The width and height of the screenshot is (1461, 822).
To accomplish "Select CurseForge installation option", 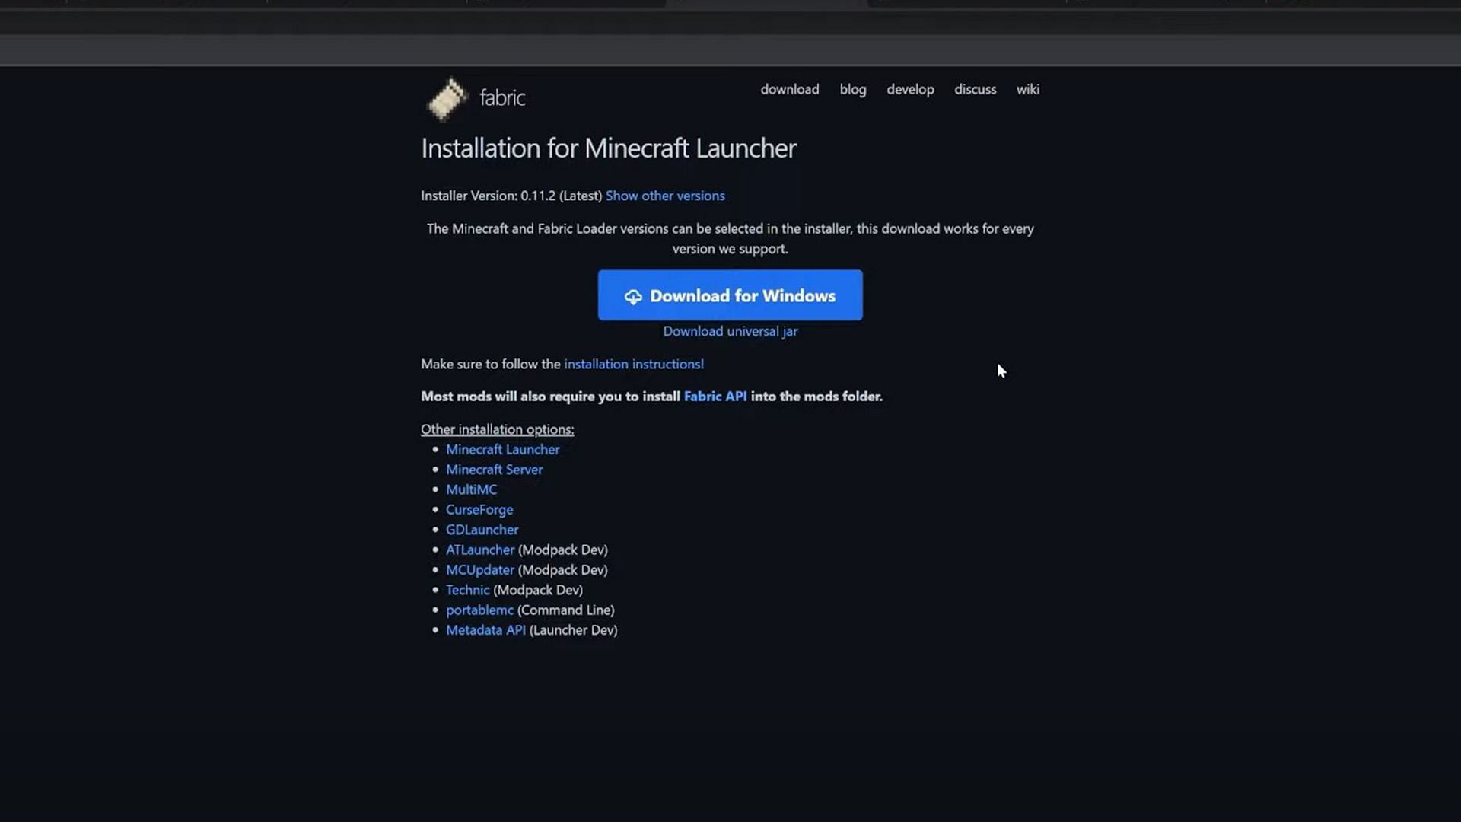I will 479,509.
